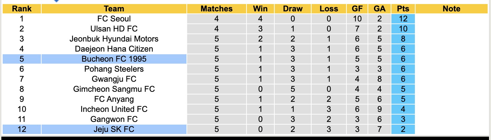The image size is (491, 140).
Task: Click the GF column header
Action: (x=357, y=9)
